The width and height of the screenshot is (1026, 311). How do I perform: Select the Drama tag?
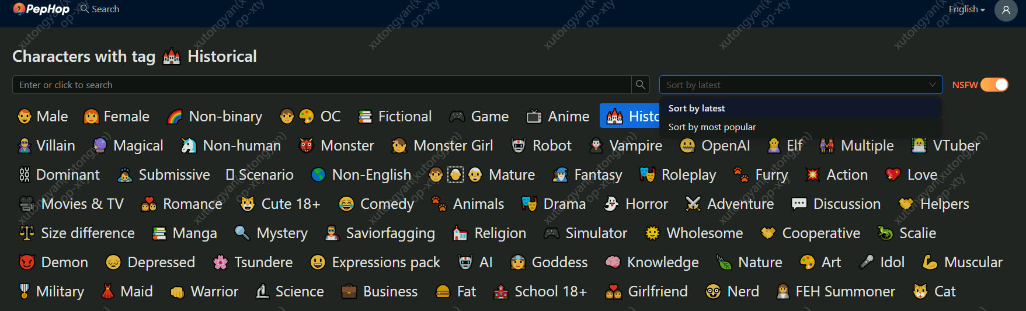[554, 204]
